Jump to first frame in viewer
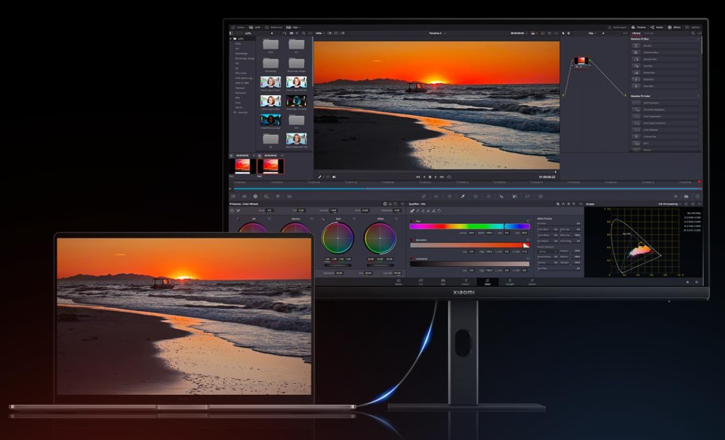Screen dimensions: 725x440 pos(418,177)
